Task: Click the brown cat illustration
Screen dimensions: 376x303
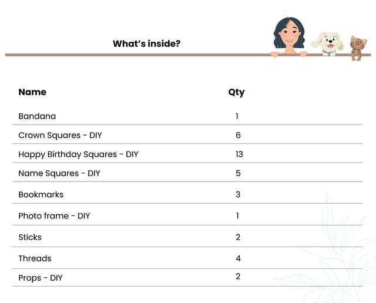Action: point(358,48)
